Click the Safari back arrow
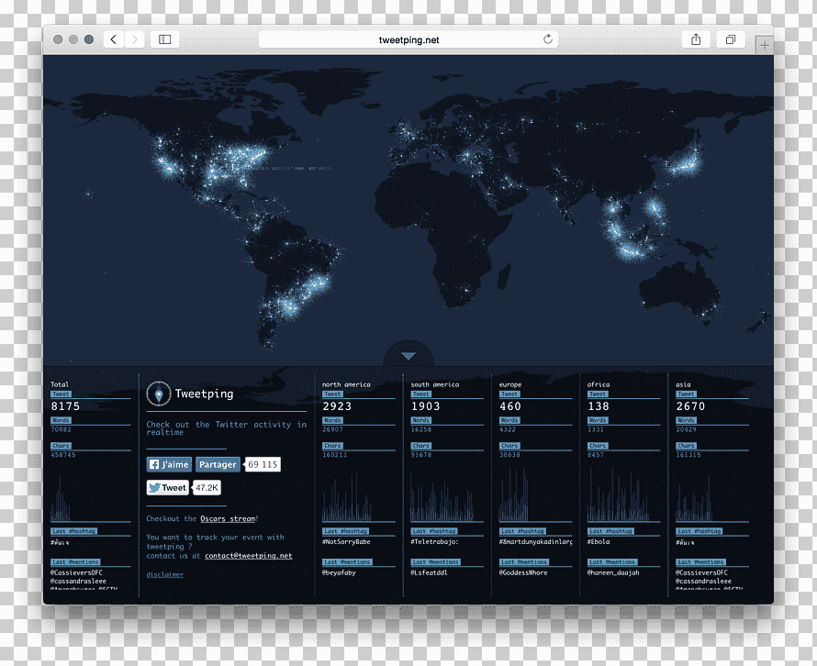Screen dimensions: 817x666 [114, 39]
